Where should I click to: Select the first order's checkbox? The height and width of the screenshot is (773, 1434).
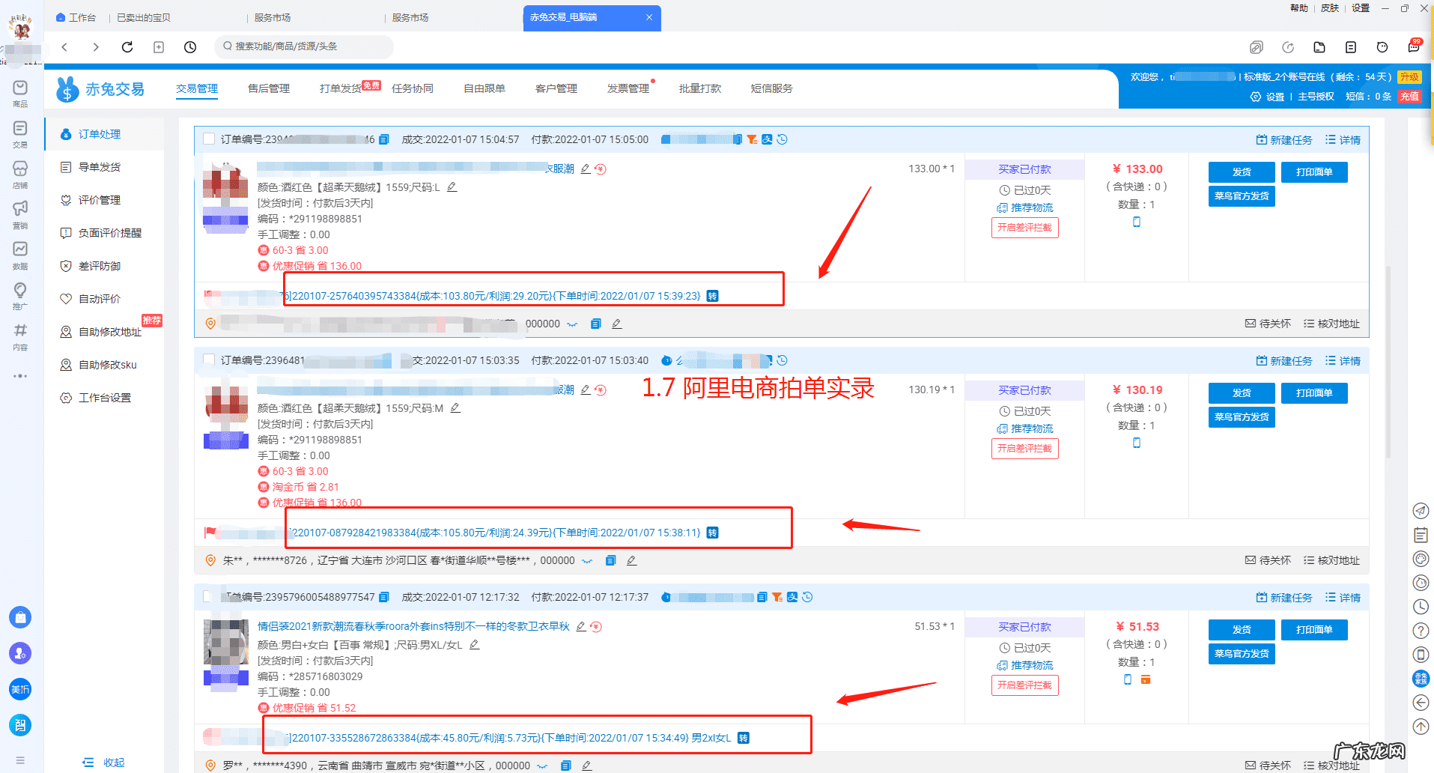click(209, 139)
